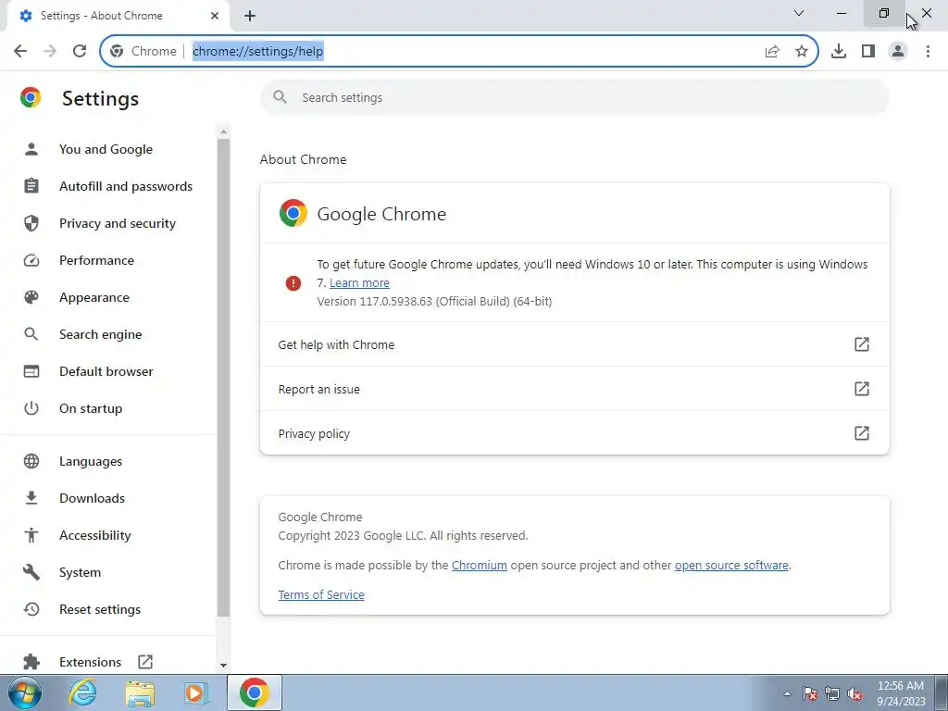Click the Chrome taskbar button
The height and width of the screenshot is (711, 948).
(254, 692)
